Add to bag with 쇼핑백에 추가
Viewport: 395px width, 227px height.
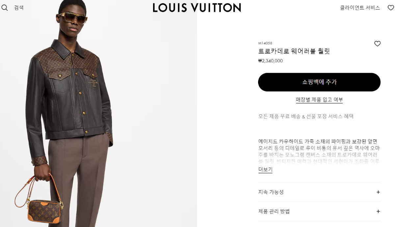319,82
